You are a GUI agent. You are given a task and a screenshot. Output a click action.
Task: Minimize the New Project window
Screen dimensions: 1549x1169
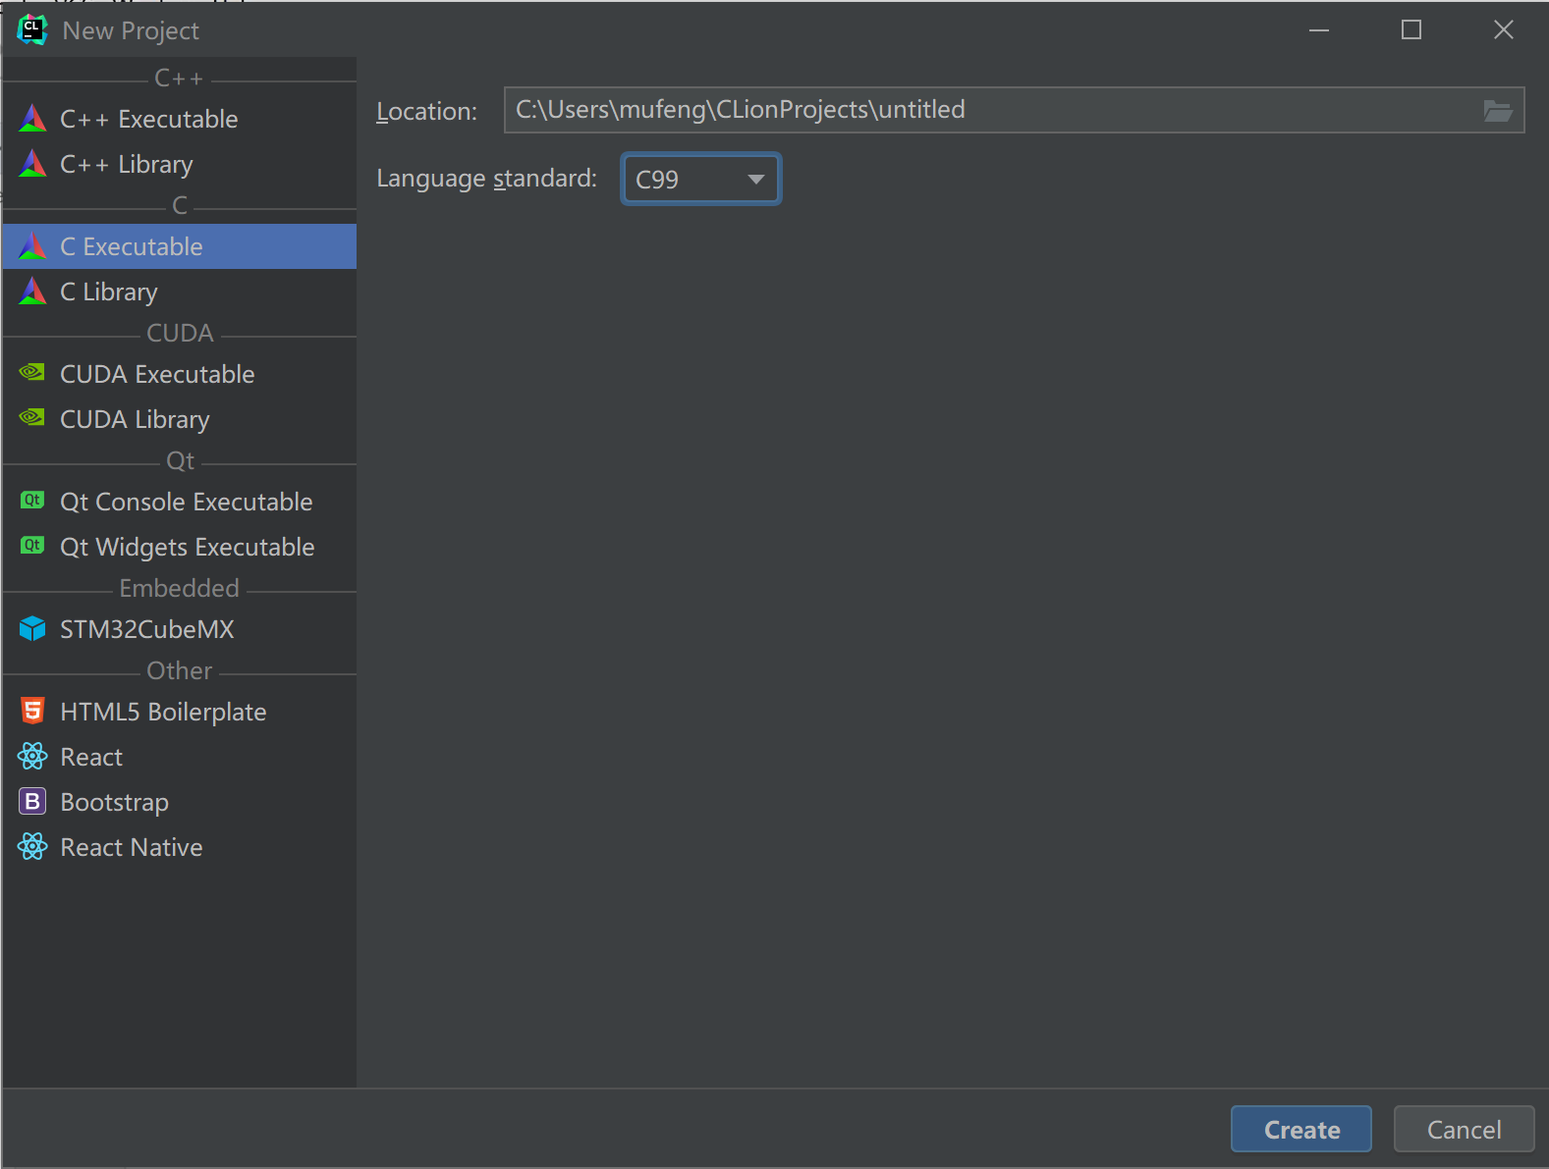1319,30
